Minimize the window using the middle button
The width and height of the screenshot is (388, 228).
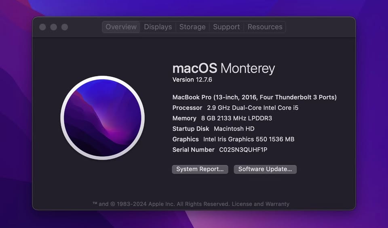click(x=53, y=27)
